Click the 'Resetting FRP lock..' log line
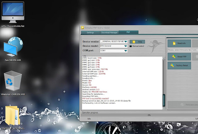Viewport: 198px width, 134px height. (91, 96)
